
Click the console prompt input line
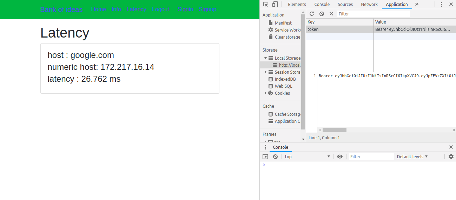358,165
